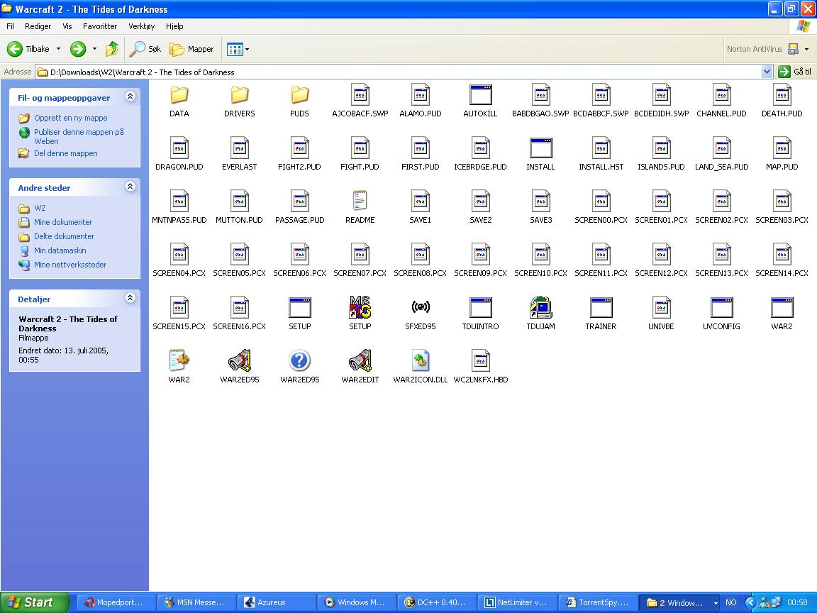This screenshot has height=613, width=817.
Task: Collapse the Andre steder panel
Action: 130,187
